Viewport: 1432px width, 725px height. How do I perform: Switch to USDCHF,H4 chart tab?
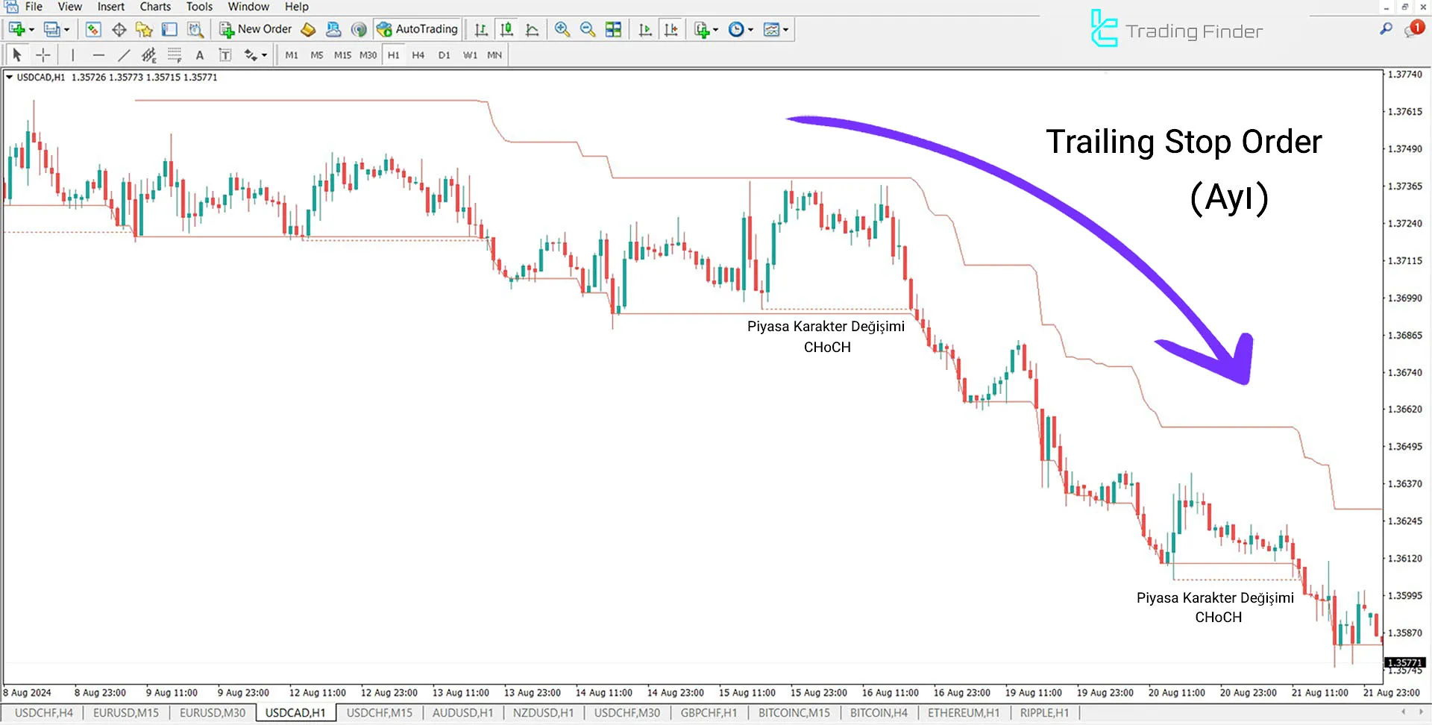(x=44, y=713)
